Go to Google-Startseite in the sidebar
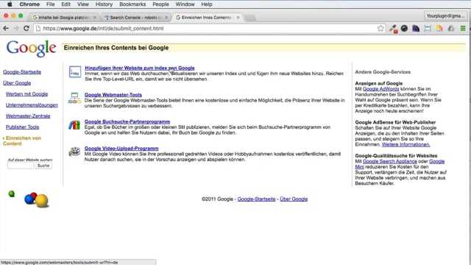This screenshot has height=265, width=471. tap(22, 72)
